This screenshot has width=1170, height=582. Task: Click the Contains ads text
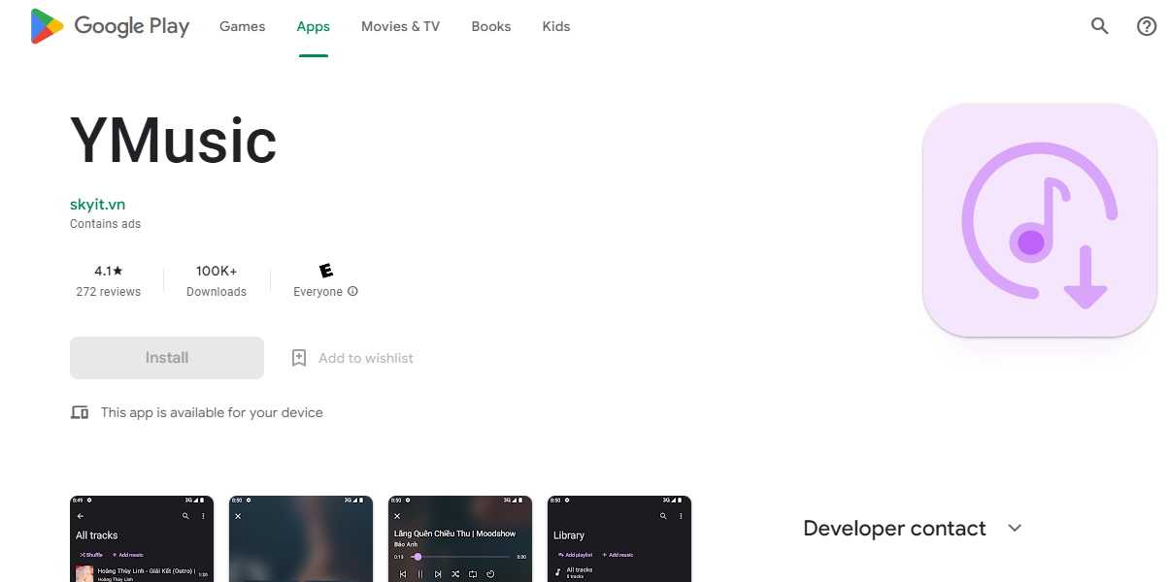pyautogui.click(x=105, y=224)
